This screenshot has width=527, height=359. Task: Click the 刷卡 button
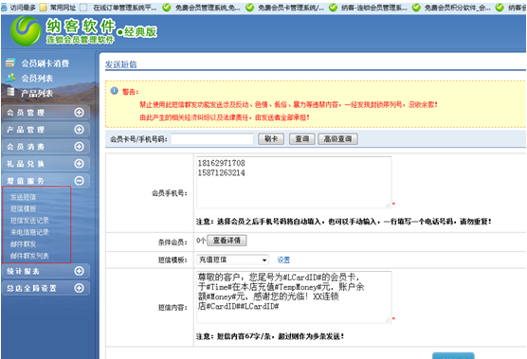(271, 138)
